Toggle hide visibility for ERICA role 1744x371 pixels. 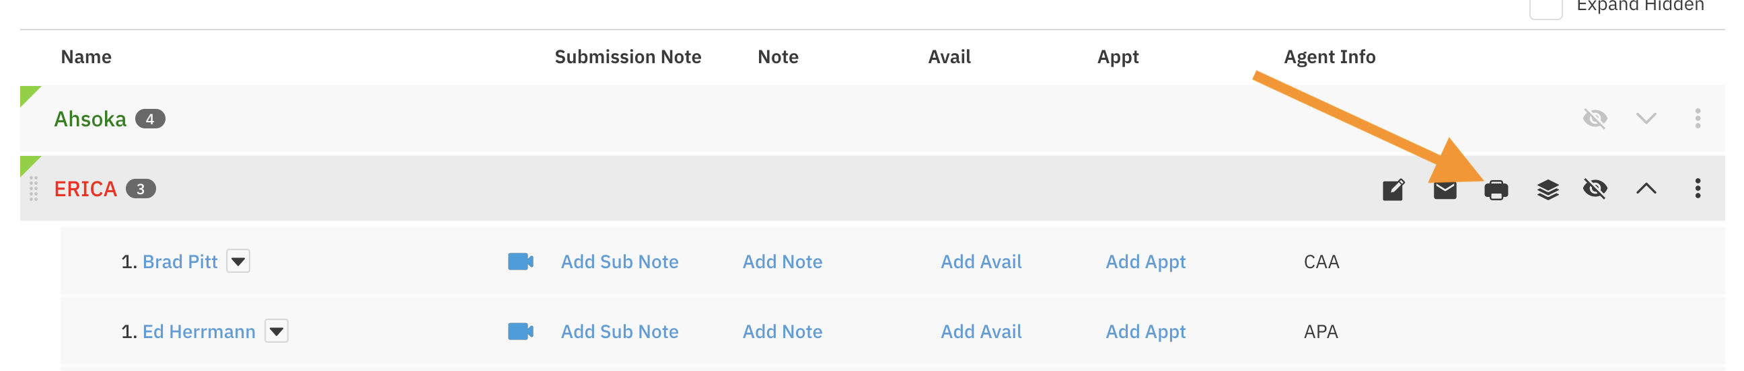click(1595, 189)
